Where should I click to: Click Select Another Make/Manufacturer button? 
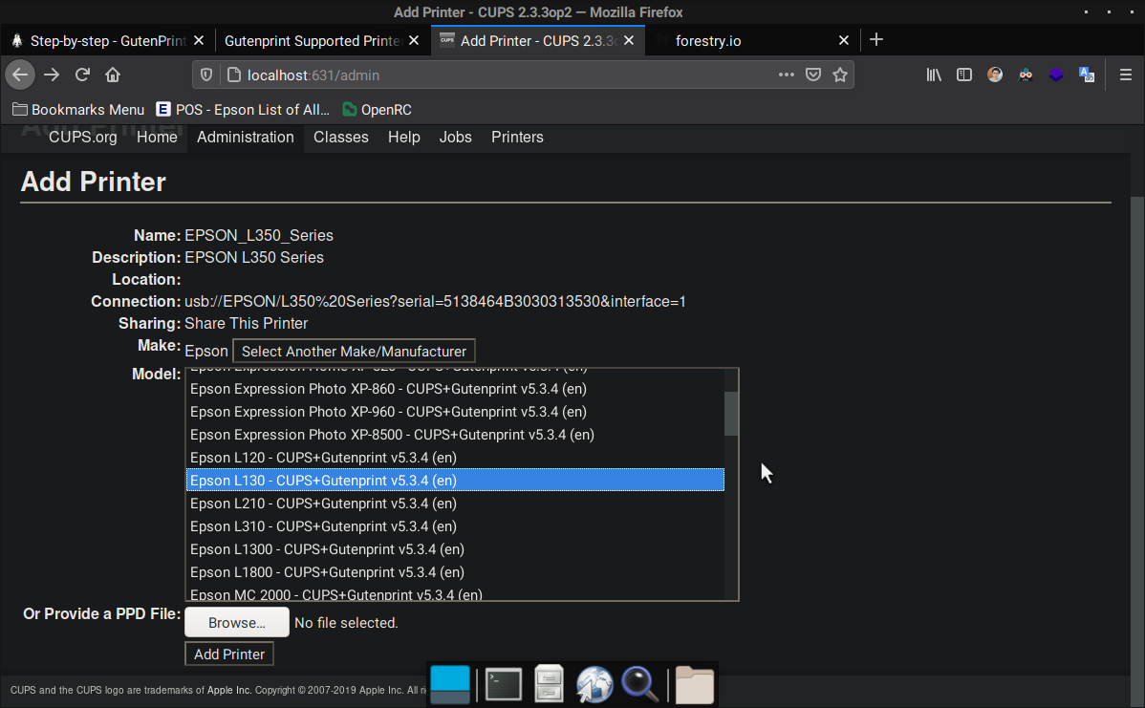click(x=354, y=351)
